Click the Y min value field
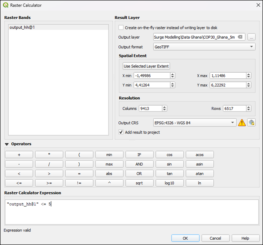Viewport: 263px width, 245px height. click(152, 85)
